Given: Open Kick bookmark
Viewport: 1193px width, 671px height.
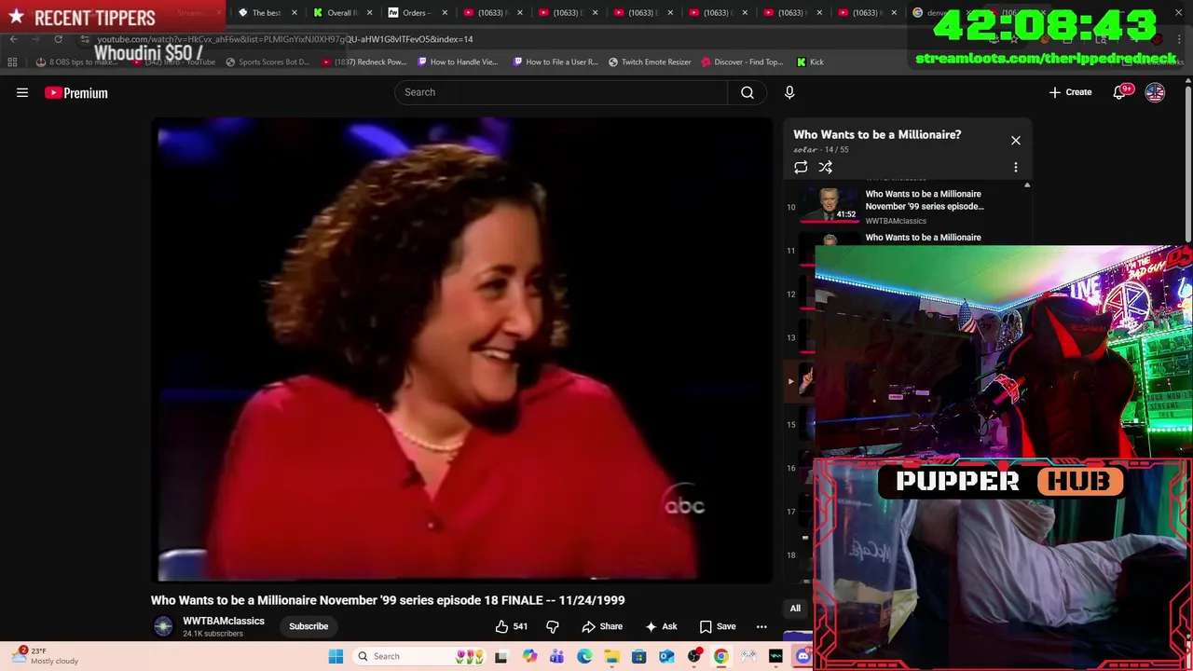Looking at the screenshot, I should tap(810, 62).
